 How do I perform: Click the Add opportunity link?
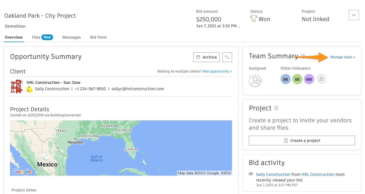pyautogui.click(x=217, y=71)
